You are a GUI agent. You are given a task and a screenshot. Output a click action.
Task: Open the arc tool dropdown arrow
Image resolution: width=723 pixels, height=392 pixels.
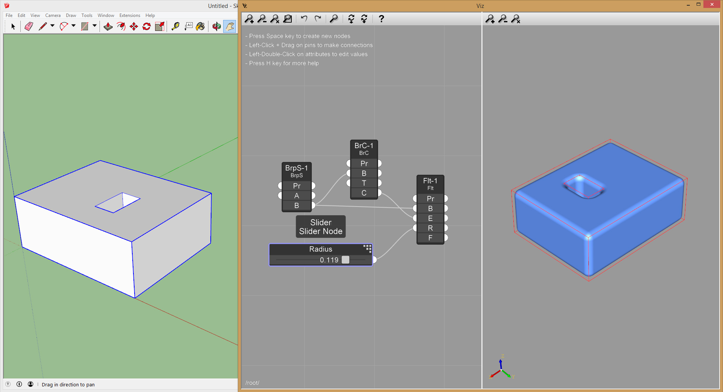click(x=74, y=26)
